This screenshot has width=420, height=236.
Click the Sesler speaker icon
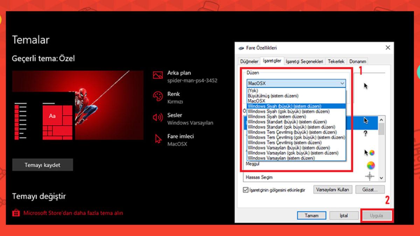point(159,116)
